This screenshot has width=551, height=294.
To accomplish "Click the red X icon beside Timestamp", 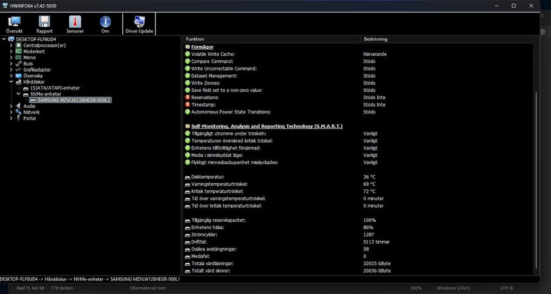I will 187,105.
